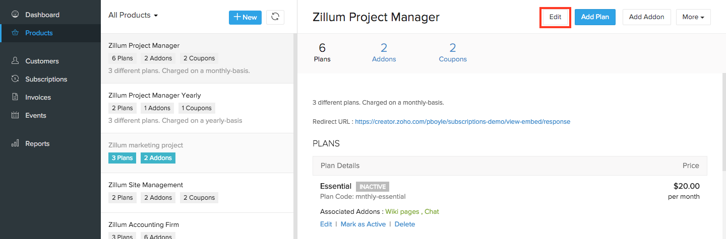Click the Events calendar icon
This screenshot has height=239, width=726.
(x=15, y=115)
